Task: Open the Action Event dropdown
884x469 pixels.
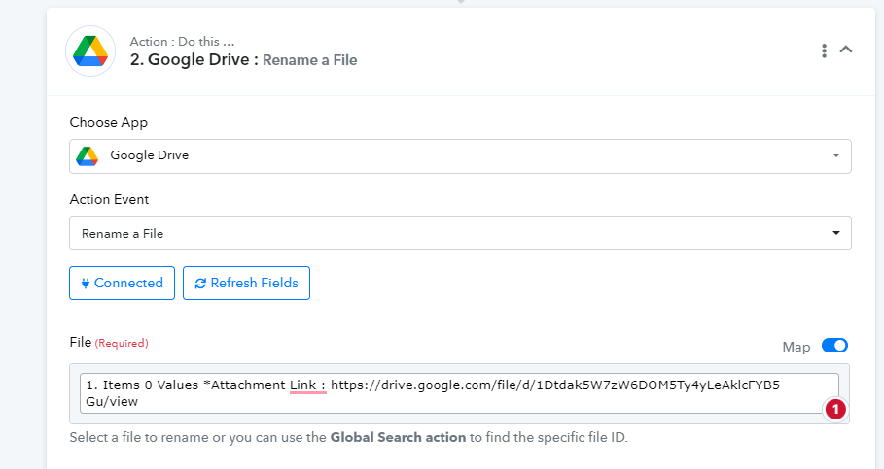Action: (460, 232)
